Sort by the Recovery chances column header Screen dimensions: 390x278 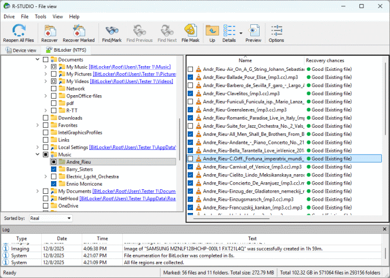(325, 60)
